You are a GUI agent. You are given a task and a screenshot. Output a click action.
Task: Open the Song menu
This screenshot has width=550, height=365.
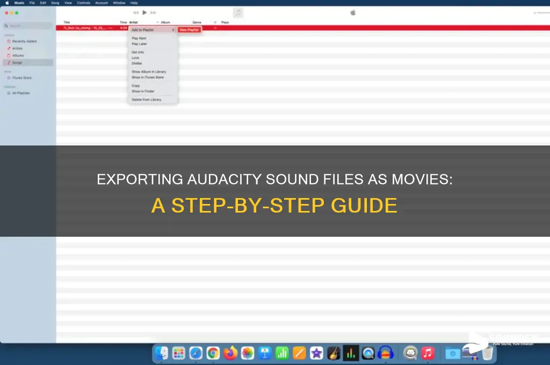tap(55, 3)
